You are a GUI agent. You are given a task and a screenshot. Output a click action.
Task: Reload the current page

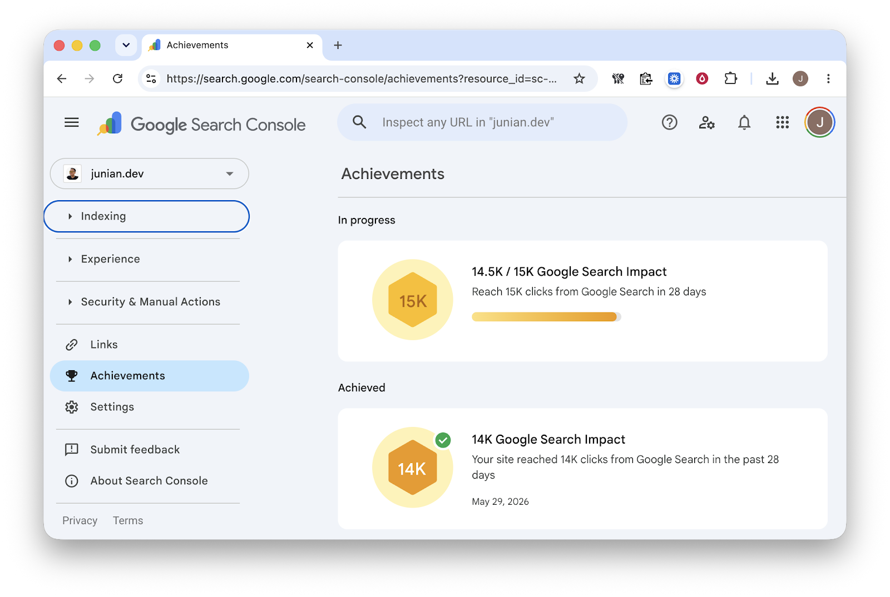pos(117,79)
